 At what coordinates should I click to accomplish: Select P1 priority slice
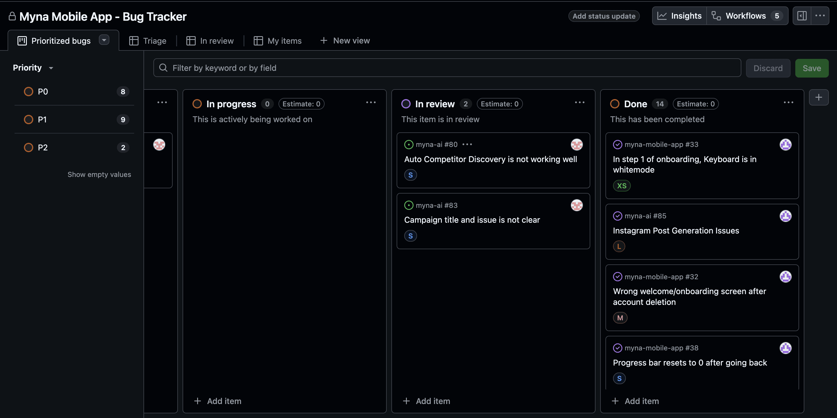click(42, 120)
